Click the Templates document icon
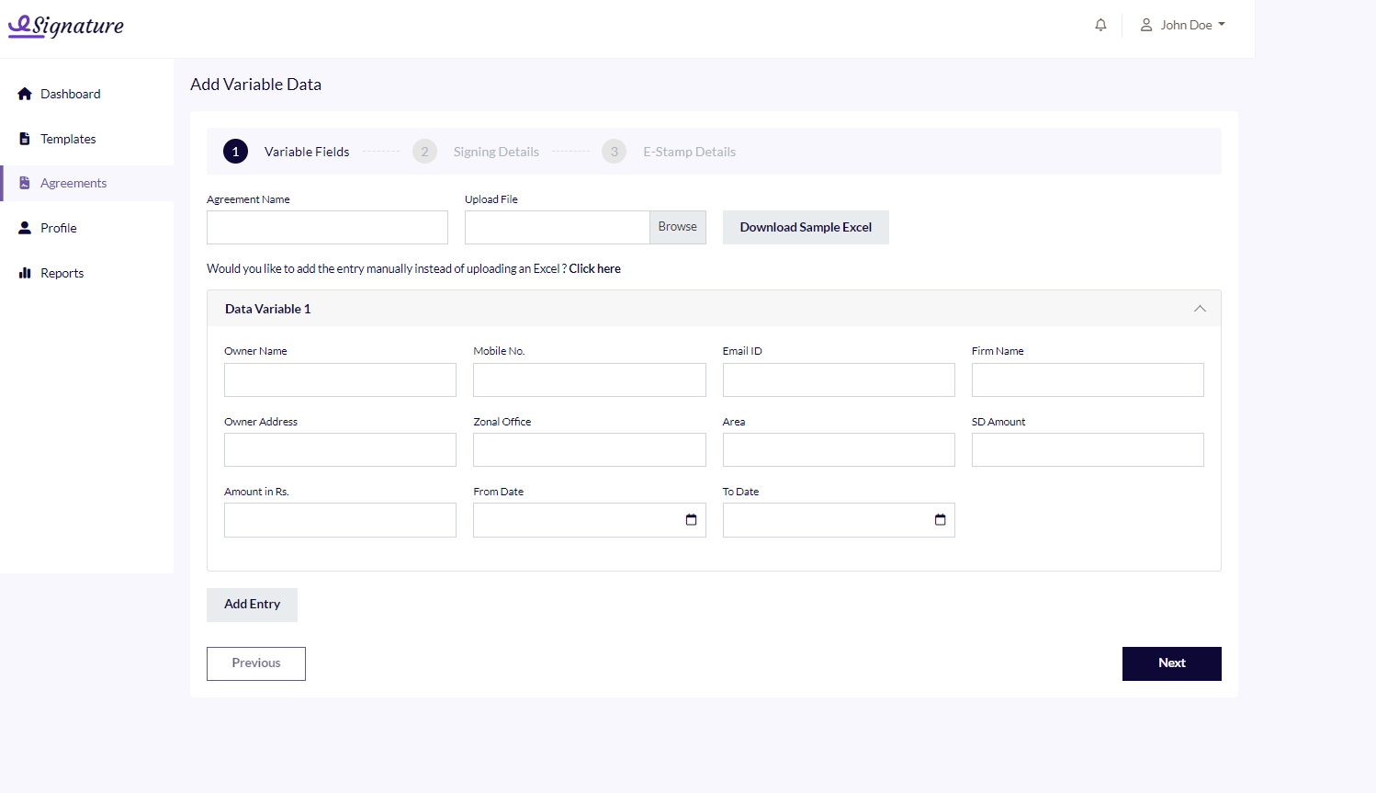 click(x=25, y=139)
